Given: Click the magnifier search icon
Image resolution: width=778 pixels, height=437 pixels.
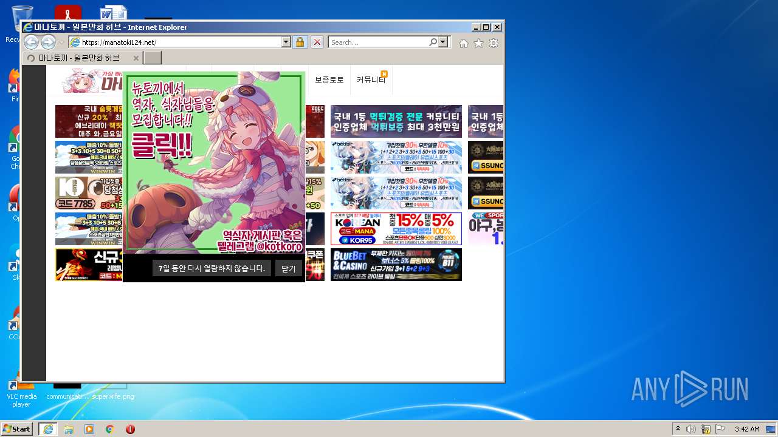Looking at the screenshot, I should pos(433,42).
